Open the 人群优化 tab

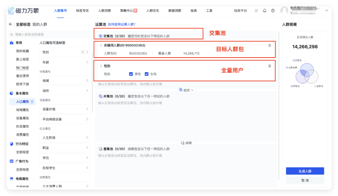pyautogui.click(x=153, y=10)
